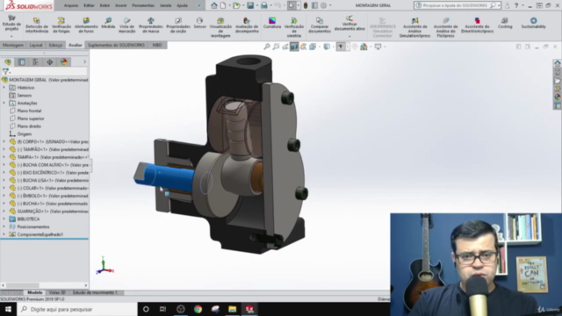
Task: Switch to the MBD tab
Action: pyautogui.click(x=157, y=45)
